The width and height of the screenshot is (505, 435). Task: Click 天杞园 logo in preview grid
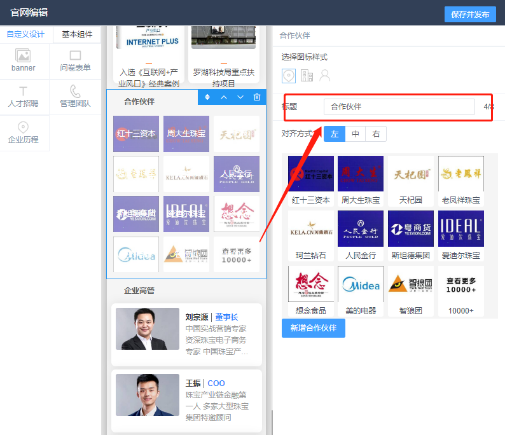pyautogui.click(x=237, y=134)
